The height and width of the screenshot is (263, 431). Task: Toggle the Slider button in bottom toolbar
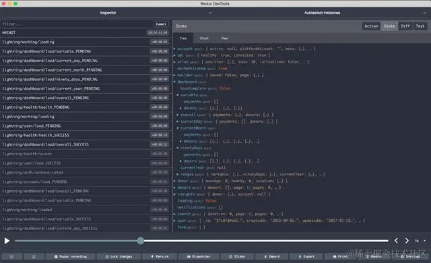tap(237, 256)
